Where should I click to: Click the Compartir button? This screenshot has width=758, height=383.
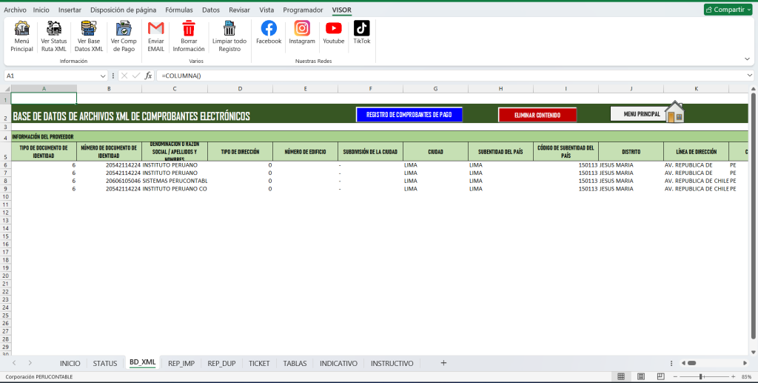pyautogui.click(x=728, y=10)
